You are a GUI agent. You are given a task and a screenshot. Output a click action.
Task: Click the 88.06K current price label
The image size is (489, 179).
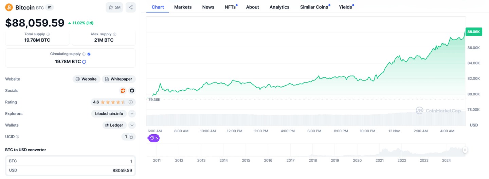click(473, 31)
